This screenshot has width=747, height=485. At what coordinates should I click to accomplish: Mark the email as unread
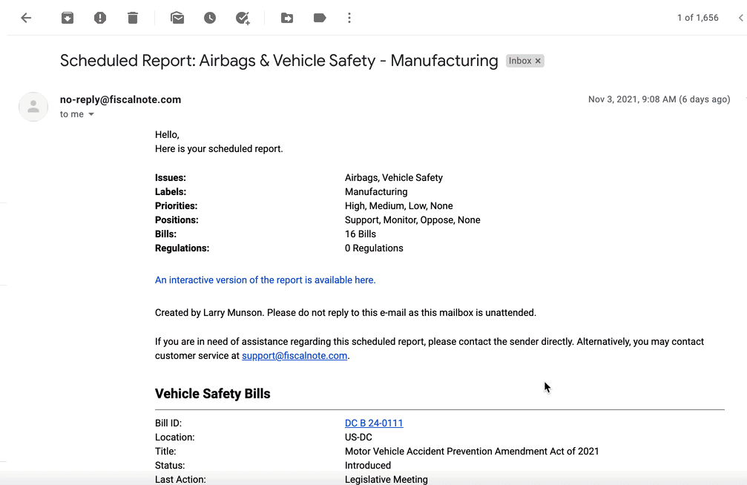point(177,18)
